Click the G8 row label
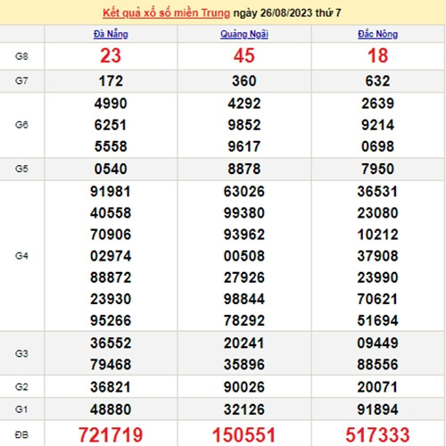 [21, 56]
